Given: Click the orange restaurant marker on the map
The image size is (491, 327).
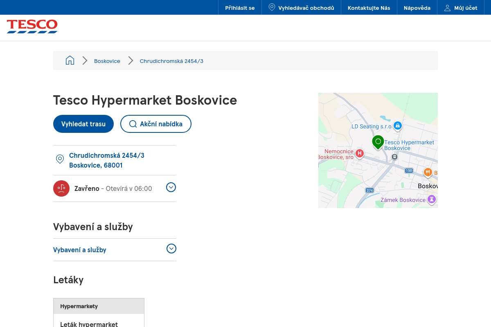Looking at the screenshot, I should pyautogui.click(x=428, y=172).
